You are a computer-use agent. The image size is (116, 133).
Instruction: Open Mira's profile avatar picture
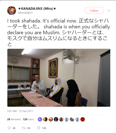(x=11, y=11)
